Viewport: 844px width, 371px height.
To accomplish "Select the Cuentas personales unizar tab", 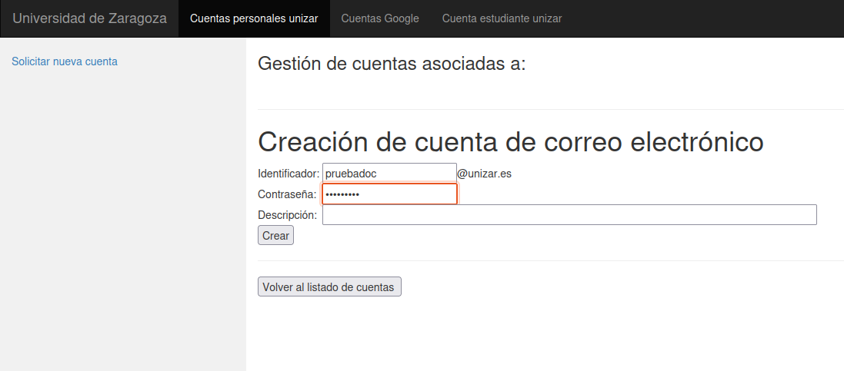I will pyautogui.click(x=254, y=18).
